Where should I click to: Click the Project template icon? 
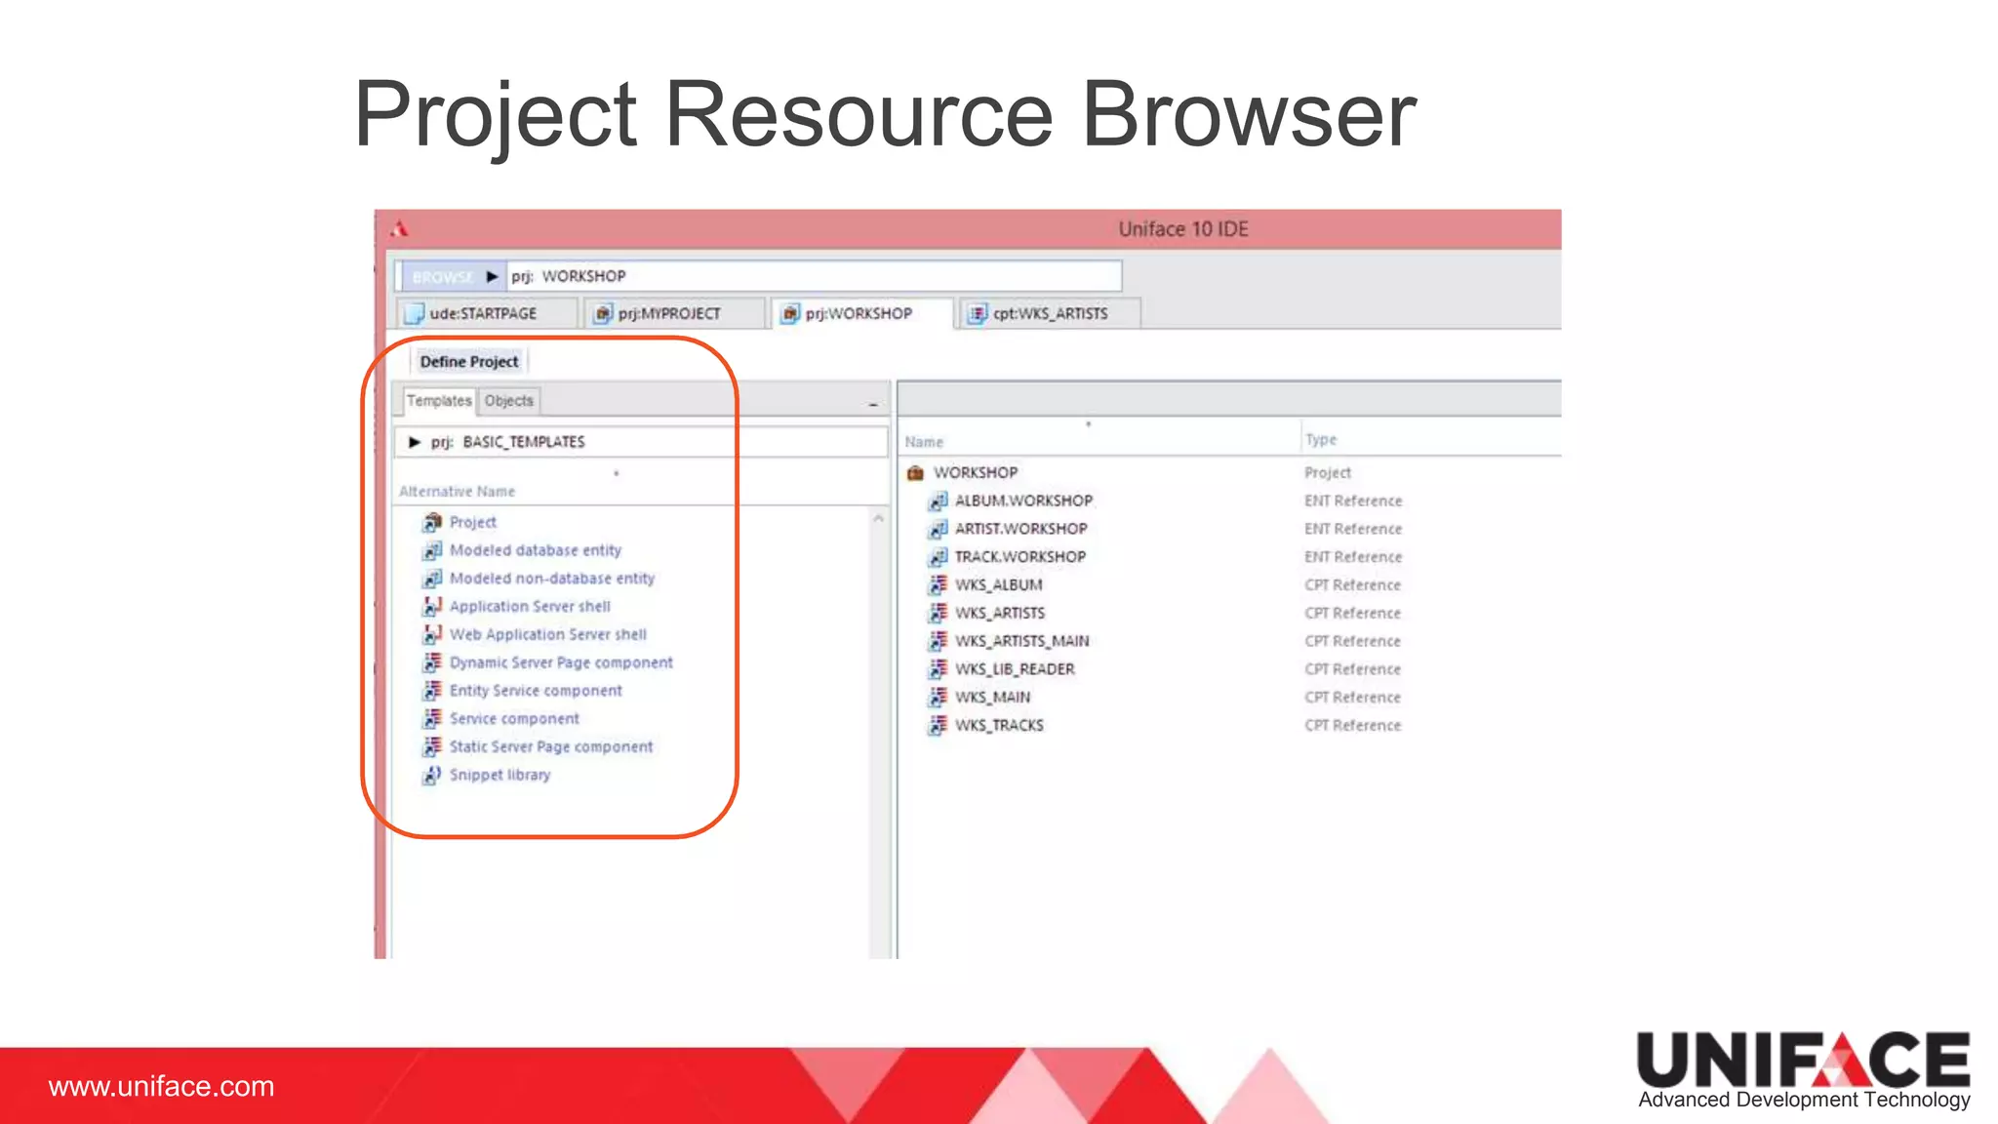(431, 523)
